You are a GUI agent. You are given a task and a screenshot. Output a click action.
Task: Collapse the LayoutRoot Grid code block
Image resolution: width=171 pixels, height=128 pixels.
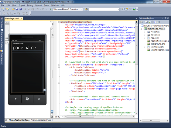point(59,65)
